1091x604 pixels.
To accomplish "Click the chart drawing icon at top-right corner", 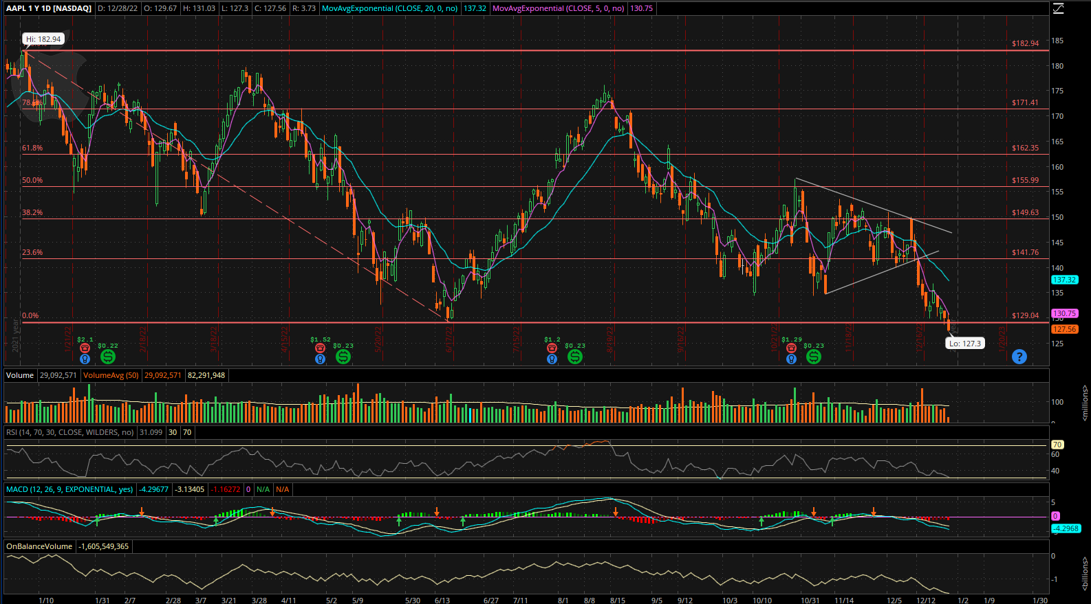I will (x=1058, y=8).
